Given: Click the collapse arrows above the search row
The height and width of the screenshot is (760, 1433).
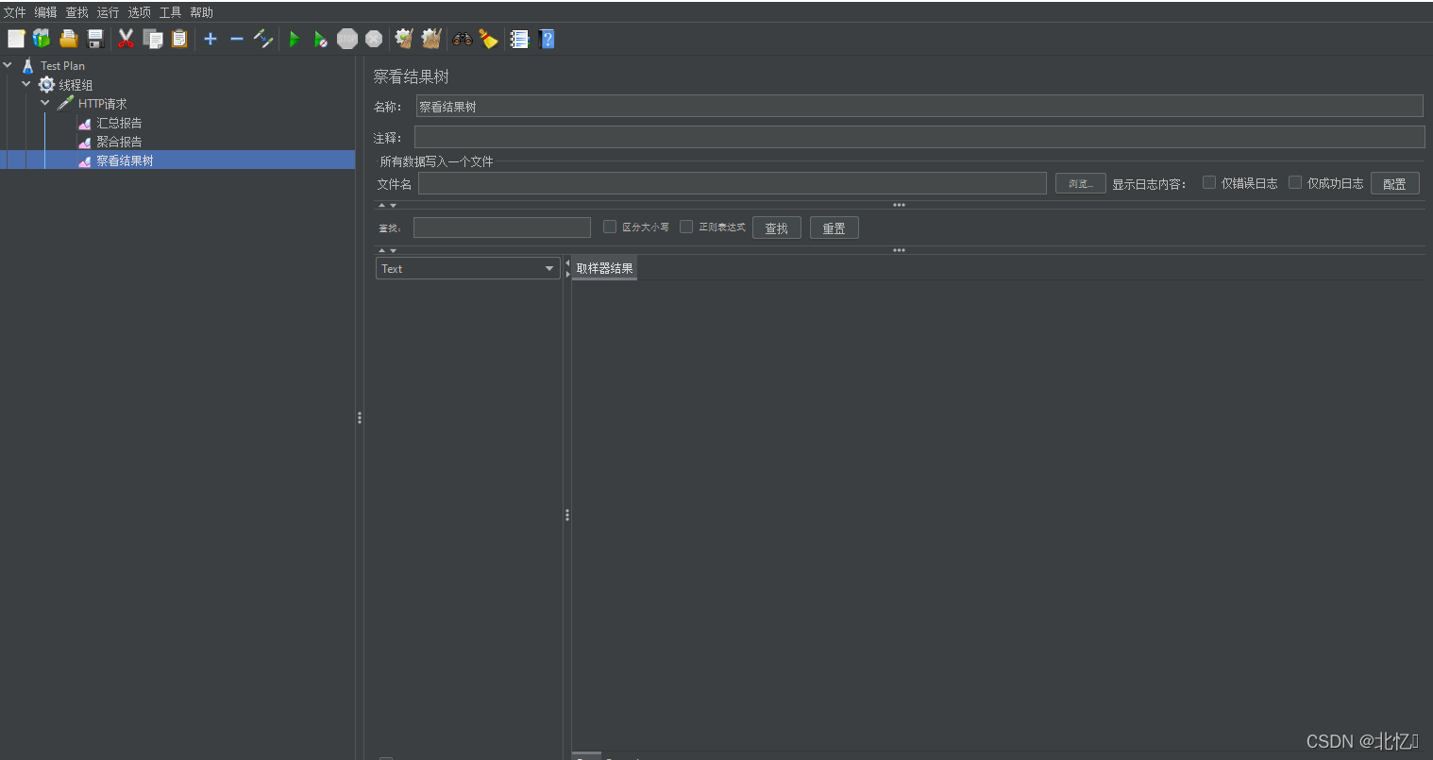Looking at the screenshot, I should (x=387, y=205).
